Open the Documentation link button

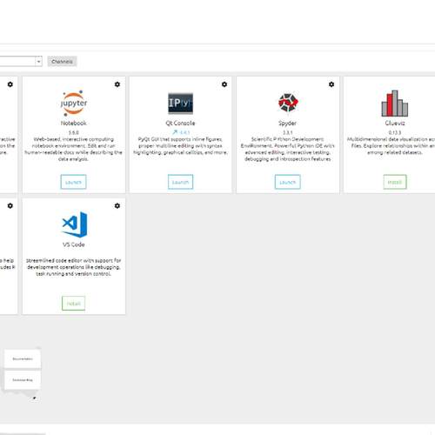[x=23, y=359]
